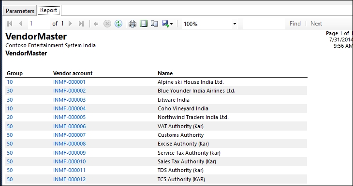Select the Group column header
This screenshot has height=186, width=353.
click(x=15, y=73)
